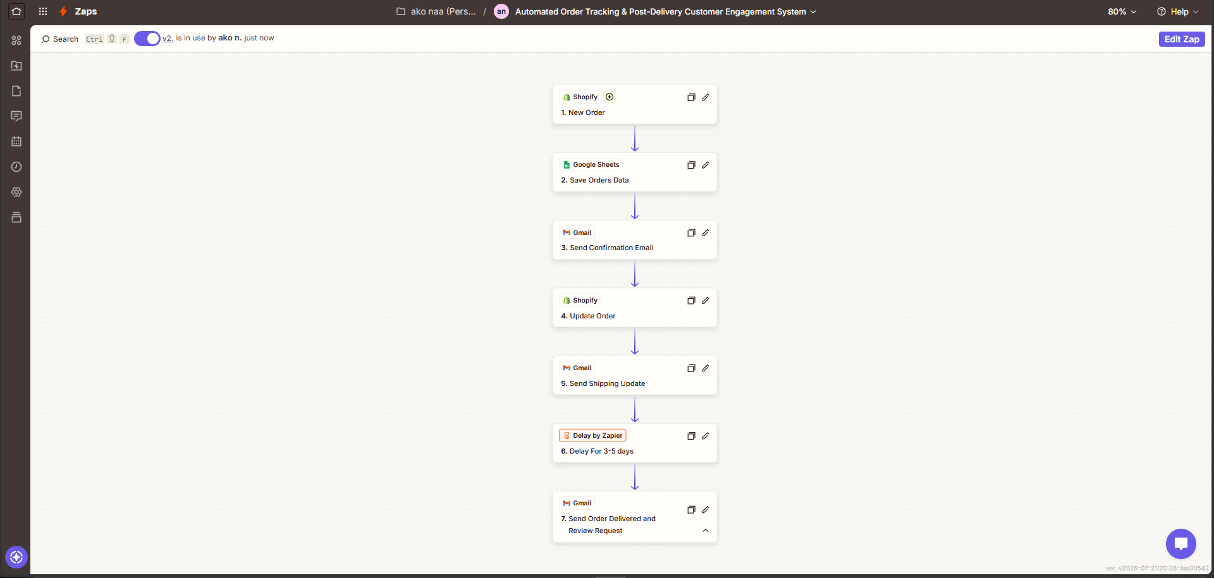
Task: Open the ako naa folder breadcrumb
Action: 436,11
